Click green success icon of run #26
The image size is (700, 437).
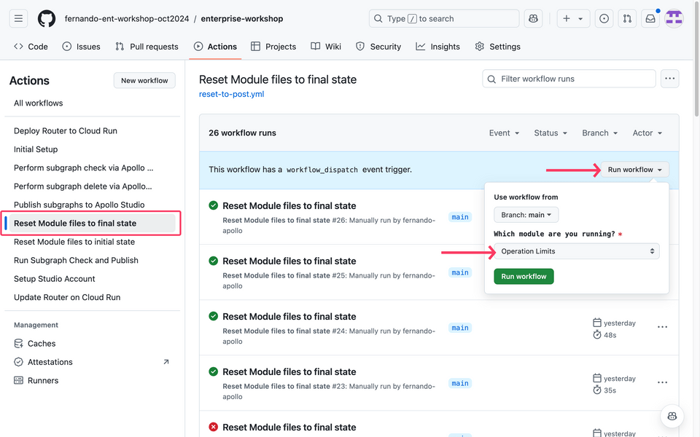(214, 205)
